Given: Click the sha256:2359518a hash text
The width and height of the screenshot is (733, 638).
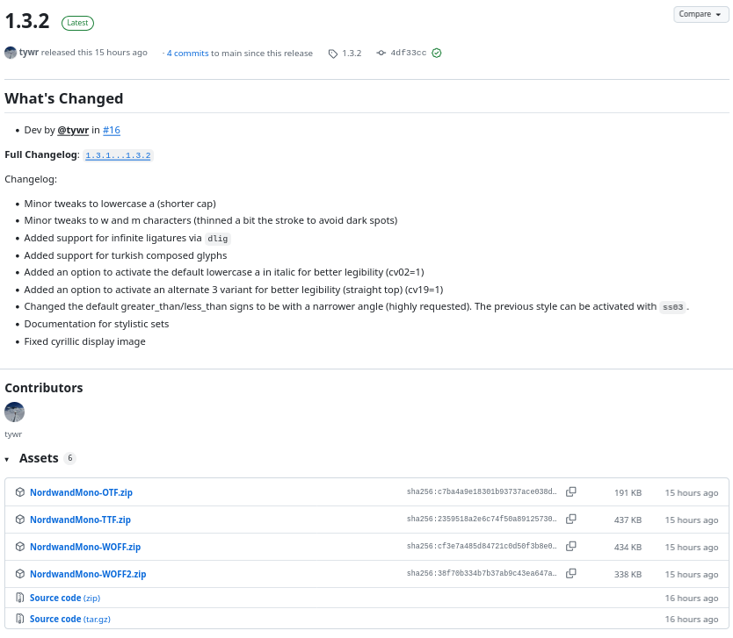Looking at the screenshot, I should tap(482, 519).
